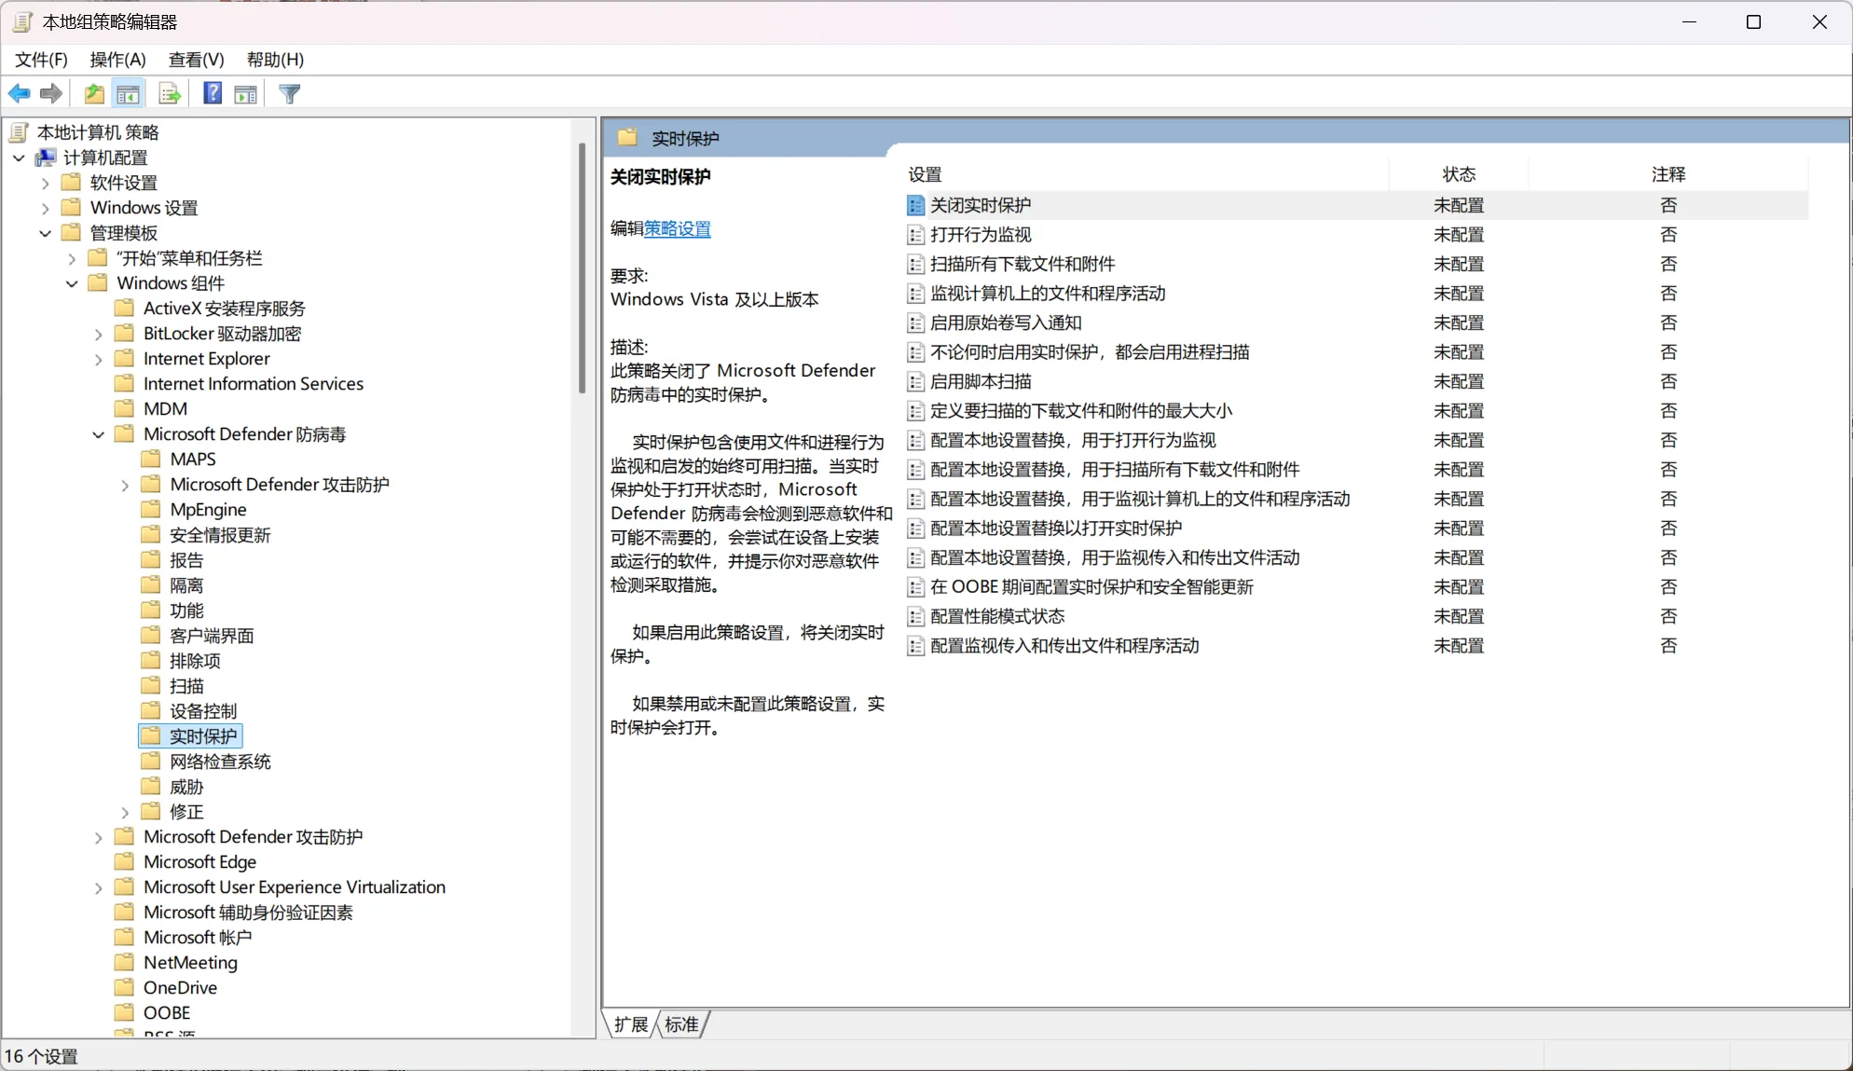The width and height of the screenshot is (1853, 1071).
Task: Collapse the 计算机配置 tree node
Action: pyautogui.click(x=19, y=158)
